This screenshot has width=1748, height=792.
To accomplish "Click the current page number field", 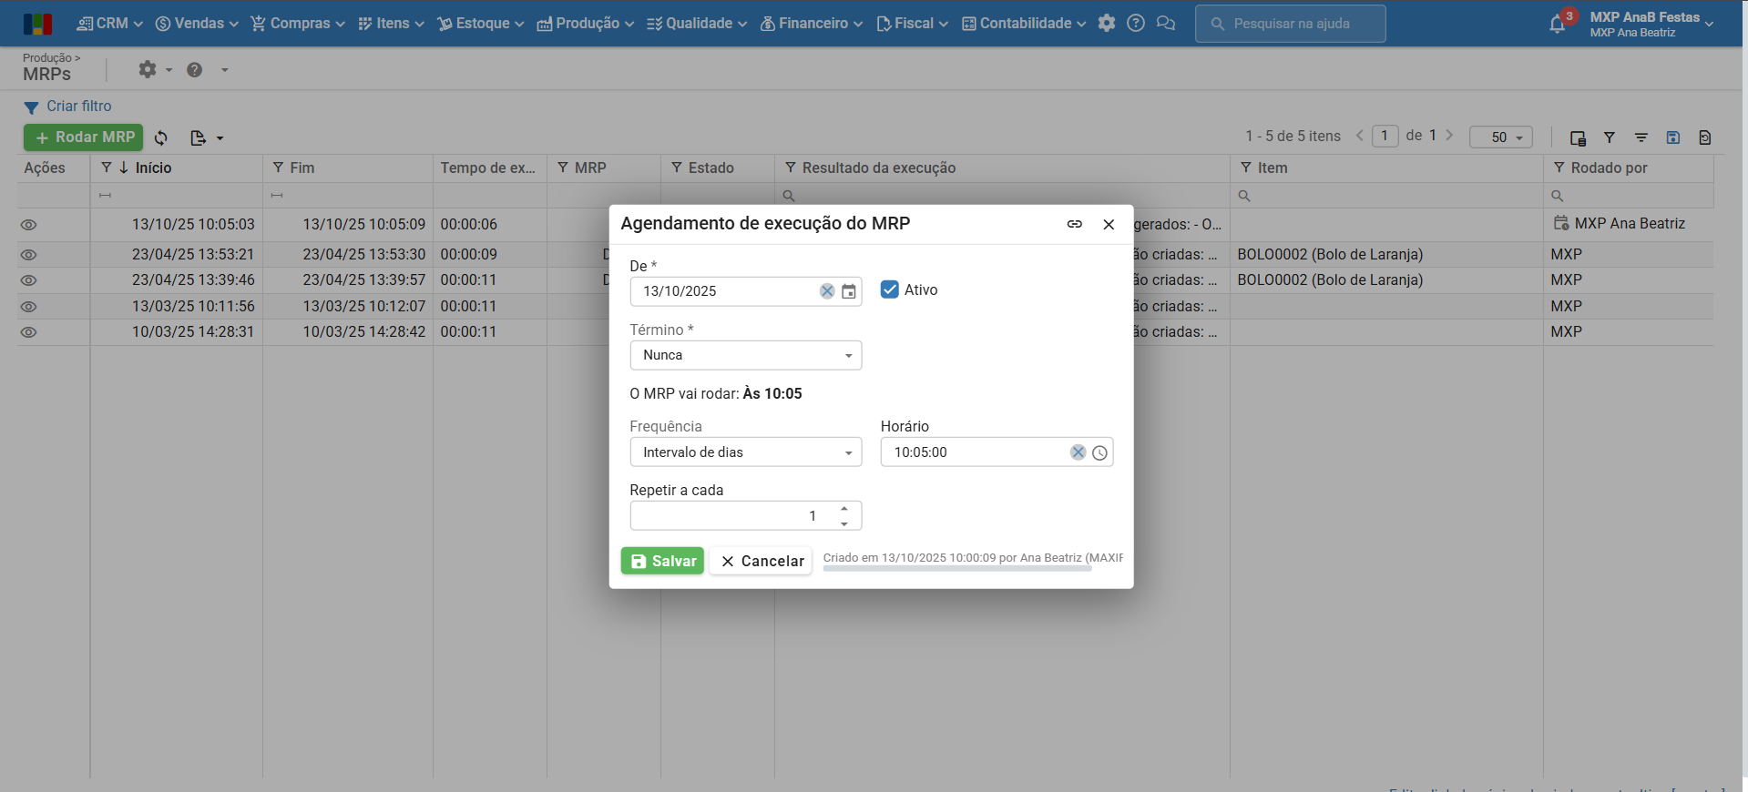I will [x=1385, y=137].
